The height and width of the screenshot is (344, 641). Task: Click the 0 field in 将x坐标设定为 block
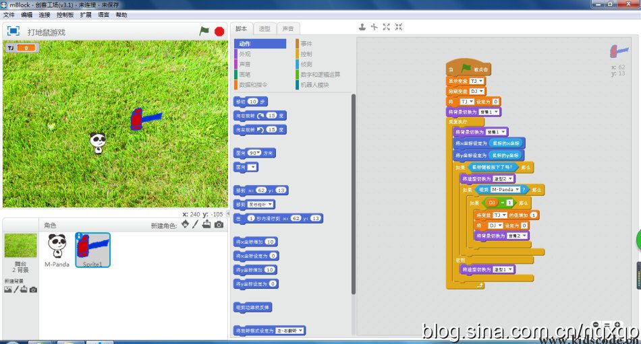point(273,256)
